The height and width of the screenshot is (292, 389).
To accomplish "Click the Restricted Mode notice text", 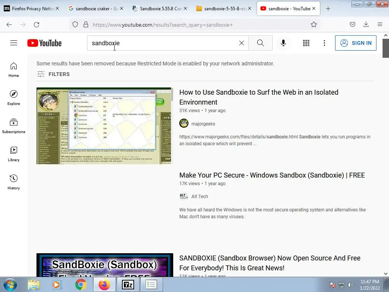I will point(155,63).
